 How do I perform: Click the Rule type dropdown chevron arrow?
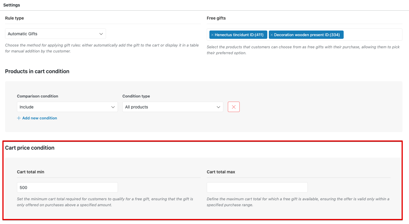click(x=101, y=34)
